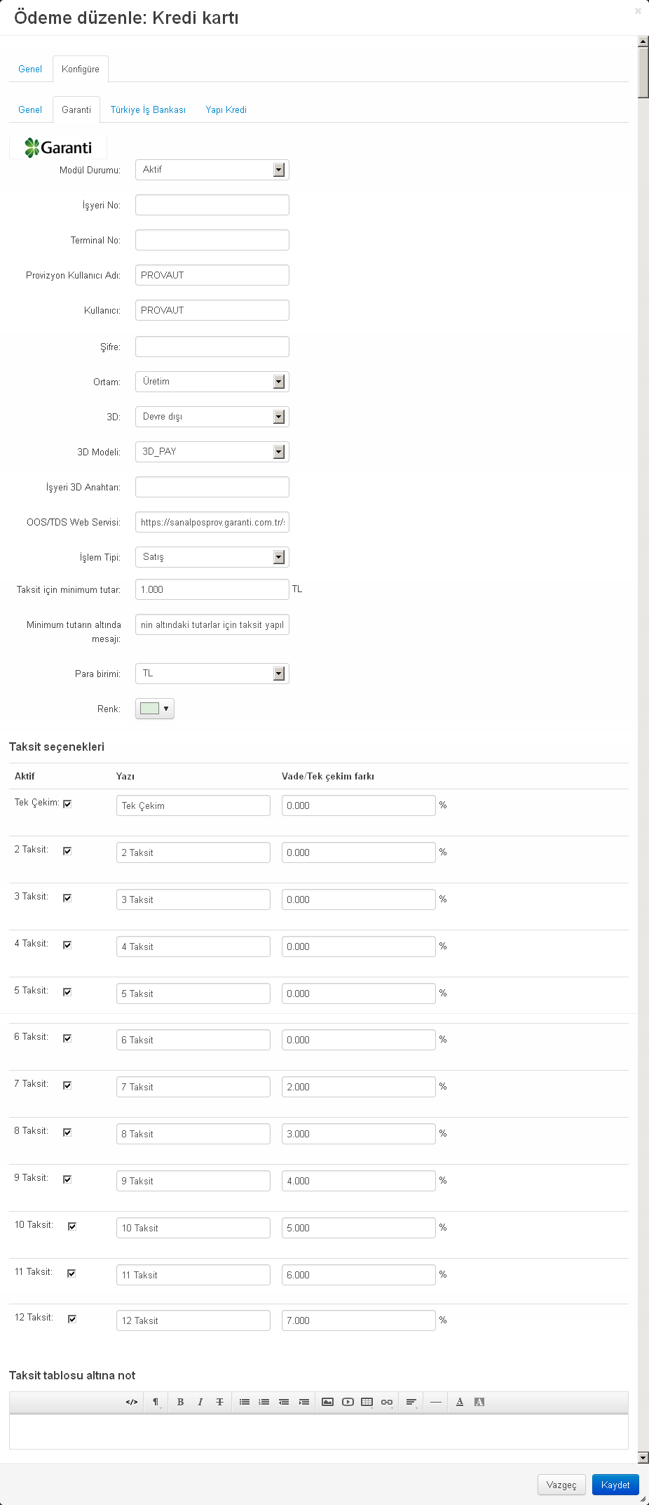This screenshot has height=1505, width=649.
Task: Switch to the Türkiye İş Bankası tab
Action: [x=148, y=109]
